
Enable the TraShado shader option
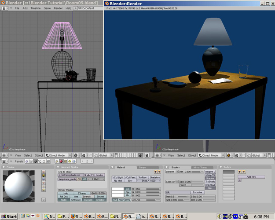(x=210, y=182)
